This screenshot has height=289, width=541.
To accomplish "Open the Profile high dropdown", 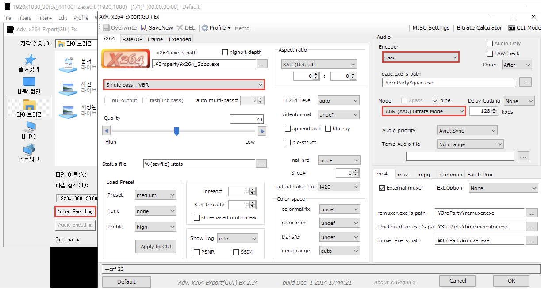I will [x=156, y=227].
